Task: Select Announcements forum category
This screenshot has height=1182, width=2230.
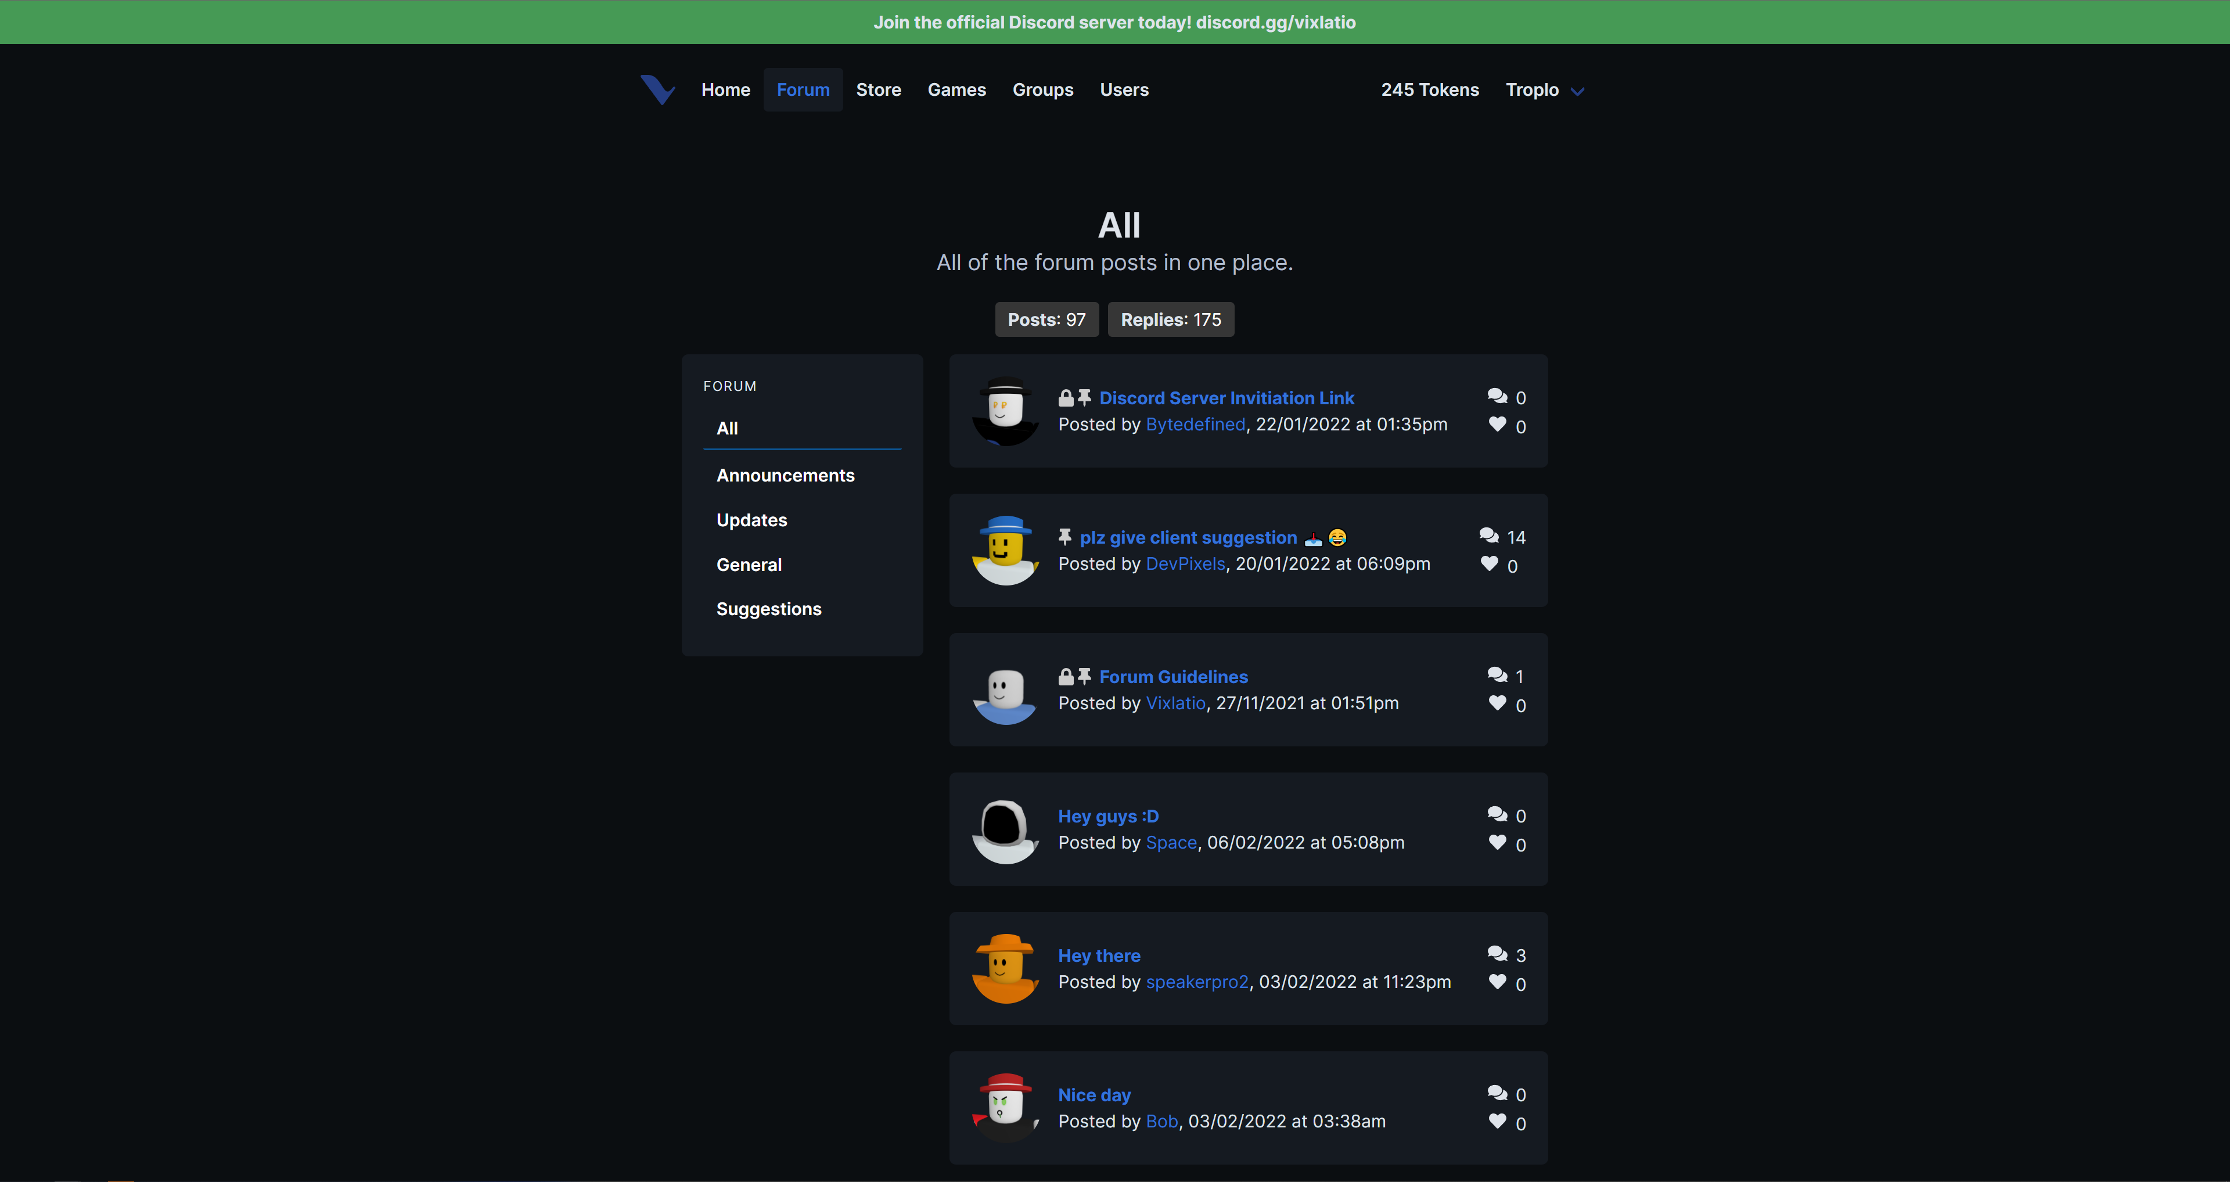Action: click(x=785, y=475)
